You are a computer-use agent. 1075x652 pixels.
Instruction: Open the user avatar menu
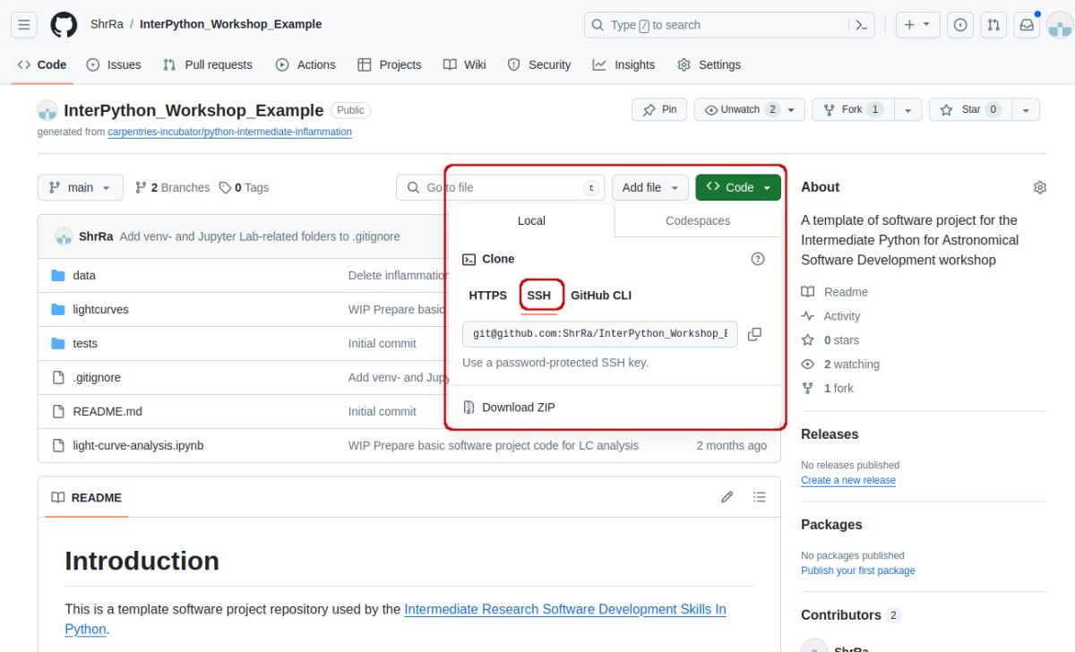pos(1058,25)
